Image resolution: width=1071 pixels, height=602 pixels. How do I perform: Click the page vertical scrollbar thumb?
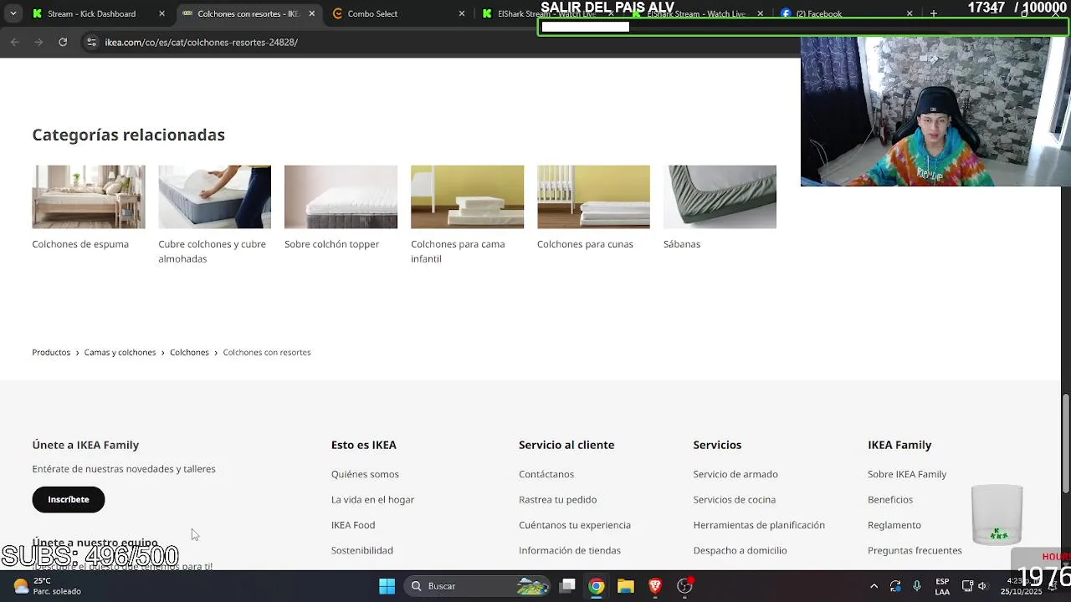click(x=1065, y=443)
